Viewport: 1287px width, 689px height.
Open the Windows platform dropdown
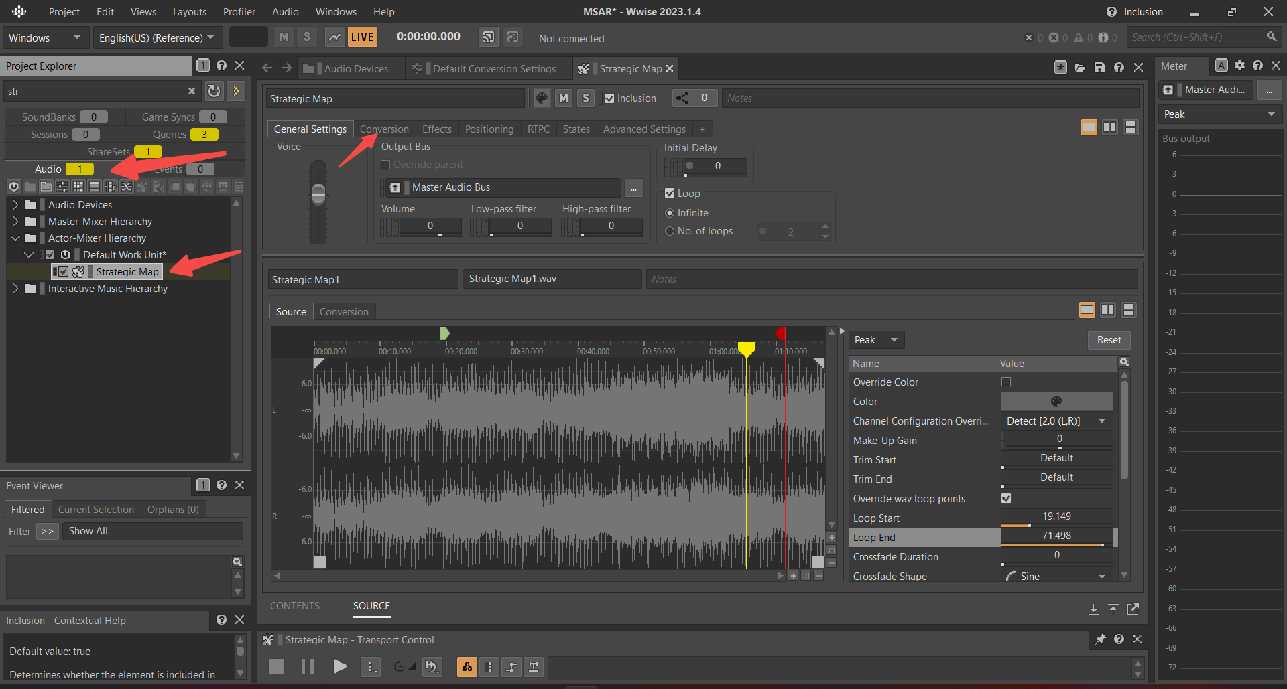pyautogui.click(x=44, y=37)
